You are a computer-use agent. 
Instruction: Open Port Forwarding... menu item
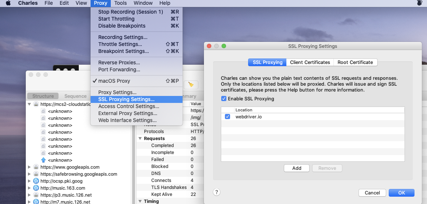[x=137, y=69]
